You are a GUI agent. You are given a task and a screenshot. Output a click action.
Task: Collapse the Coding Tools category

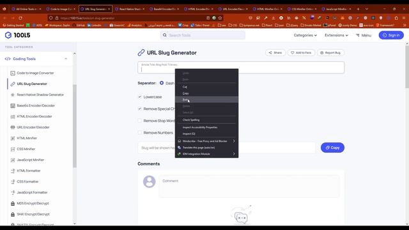pyautogui.click(x=66, y=59)
